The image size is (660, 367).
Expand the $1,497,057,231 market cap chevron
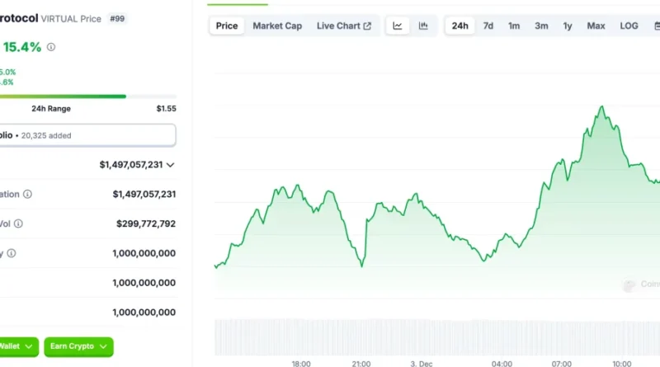pos(170,165)
